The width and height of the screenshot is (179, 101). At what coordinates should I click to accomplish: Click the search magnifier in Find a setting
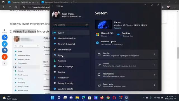pos(87,25)
